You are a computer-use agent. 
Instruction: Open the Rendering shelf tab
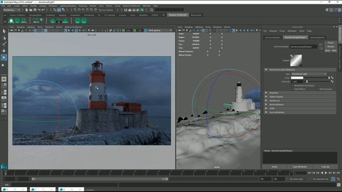tap(89, 15)
